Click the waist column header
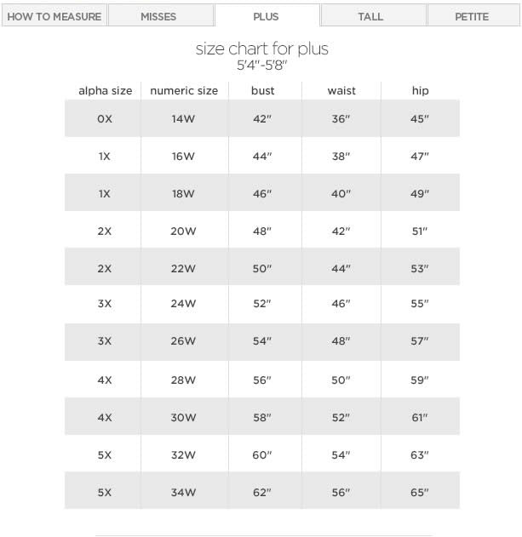This screenshot has width=522, height=537. click(341, 90)
